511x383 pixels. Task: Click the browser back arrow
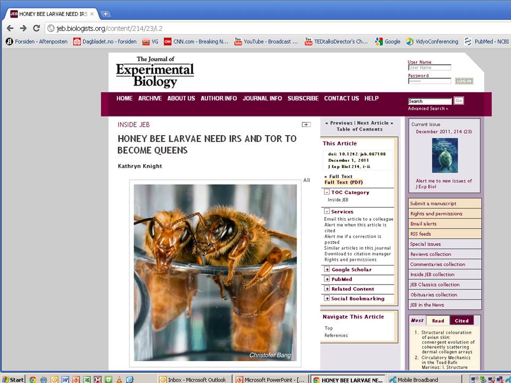pyautogui.click(x=10, y=28)
